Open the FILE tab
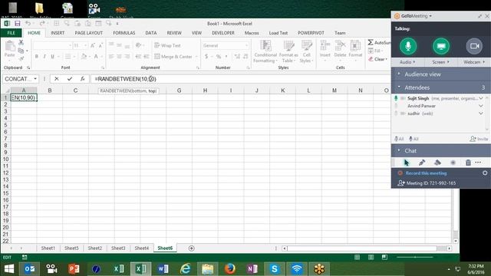Screen dimensions: 491x276 11,33
